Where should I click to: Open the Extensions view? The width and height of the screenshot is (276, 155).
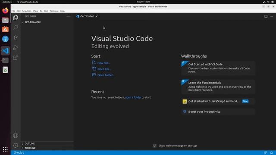pyautogui.click(x=16, y=57)
